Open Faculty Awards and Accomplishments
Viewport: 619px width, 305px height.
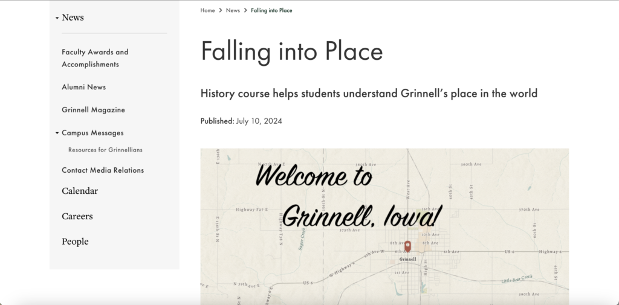point(95,58)
